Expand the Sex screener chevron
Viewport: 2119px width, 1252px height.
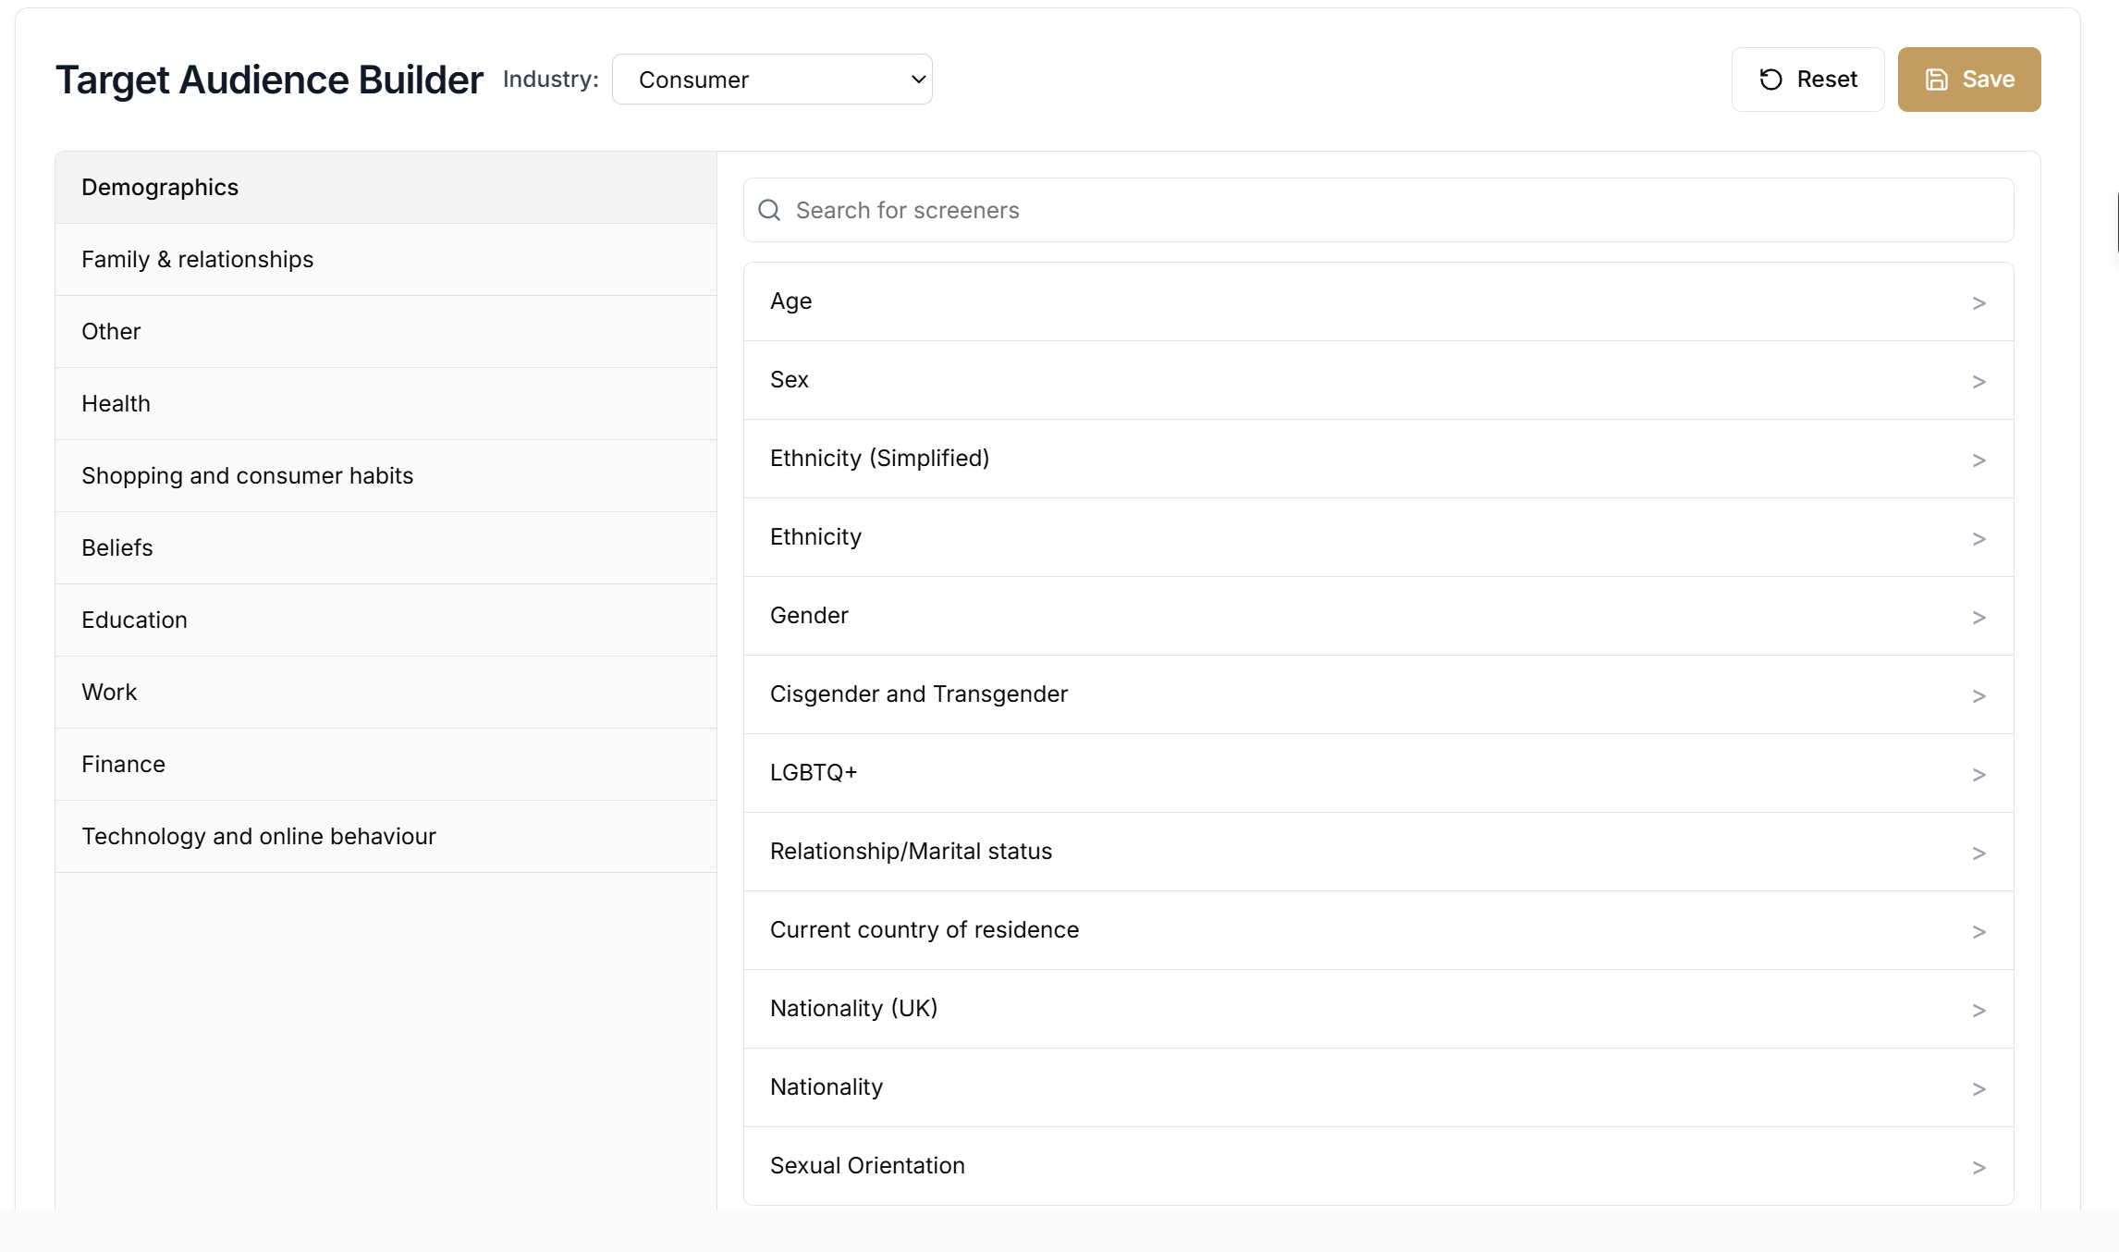(x=1978, y=382)
